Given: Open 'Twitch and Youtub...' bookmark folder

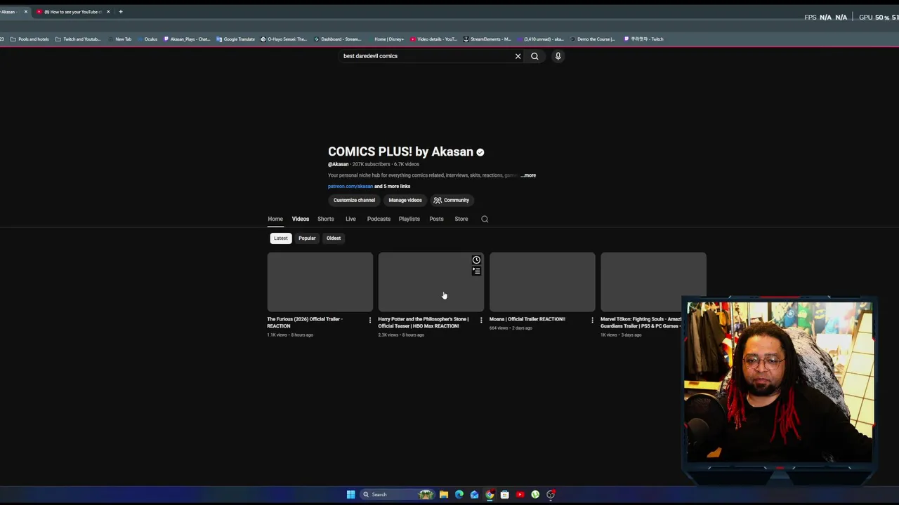Looking at the screenshot, I should coord(78,39).
